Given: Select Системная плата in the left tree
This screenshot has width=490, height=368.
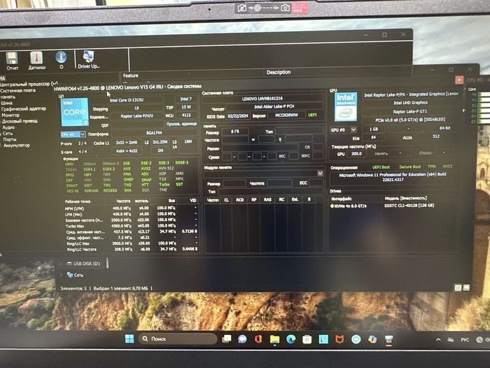Looking at the screenshot, I should click(19, 90).
